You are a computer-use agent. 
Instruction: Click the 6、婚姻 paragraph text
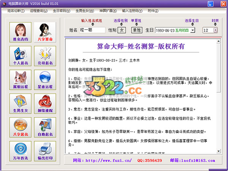[x=138, y=143]
